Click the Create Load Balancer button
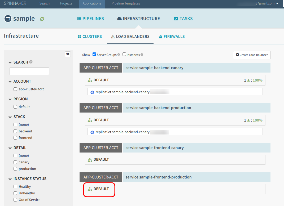The width and height of the screenshot is (284, 206). pos(251,55)
